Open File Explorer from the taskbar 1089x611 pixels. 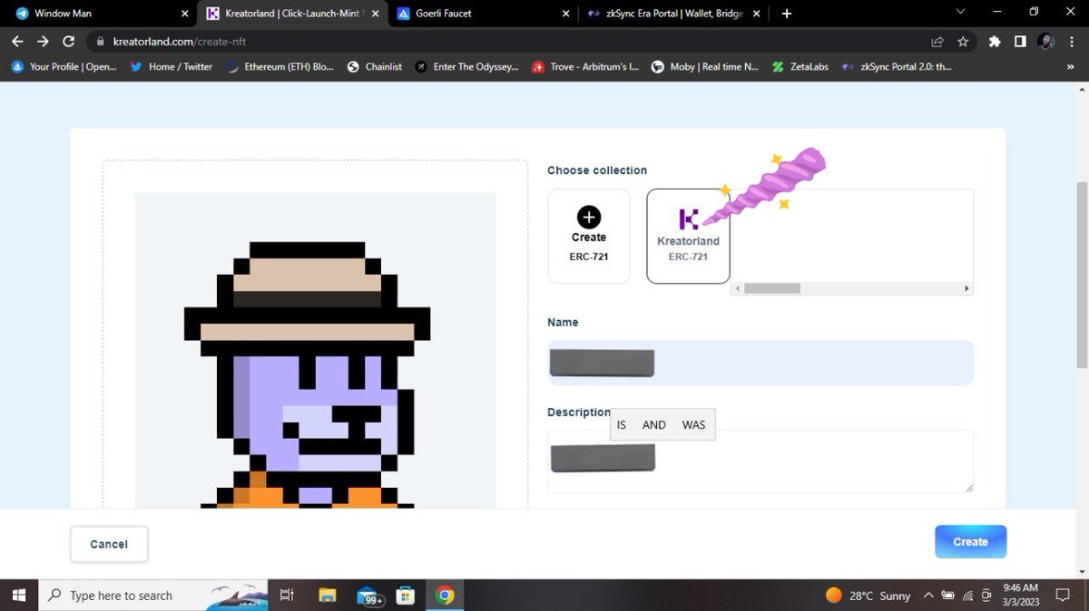[x=328, y=595]
